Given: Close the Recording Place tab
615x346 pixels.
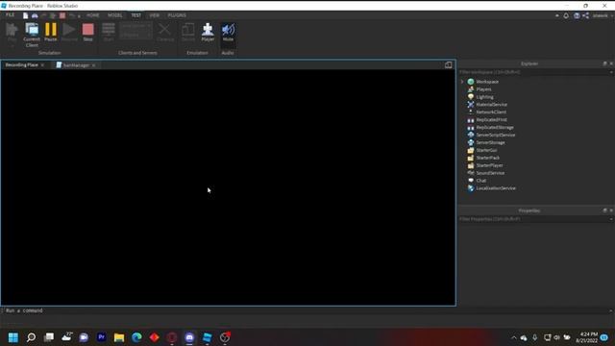Looking at the screenshot, I should pos(42,65).
